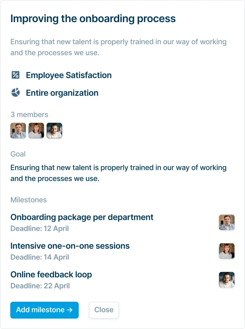Open the assignee photo for Intensive one-on-one sessions
The height and width of the screenshot is (329, 245).
(x=227, y=251)
